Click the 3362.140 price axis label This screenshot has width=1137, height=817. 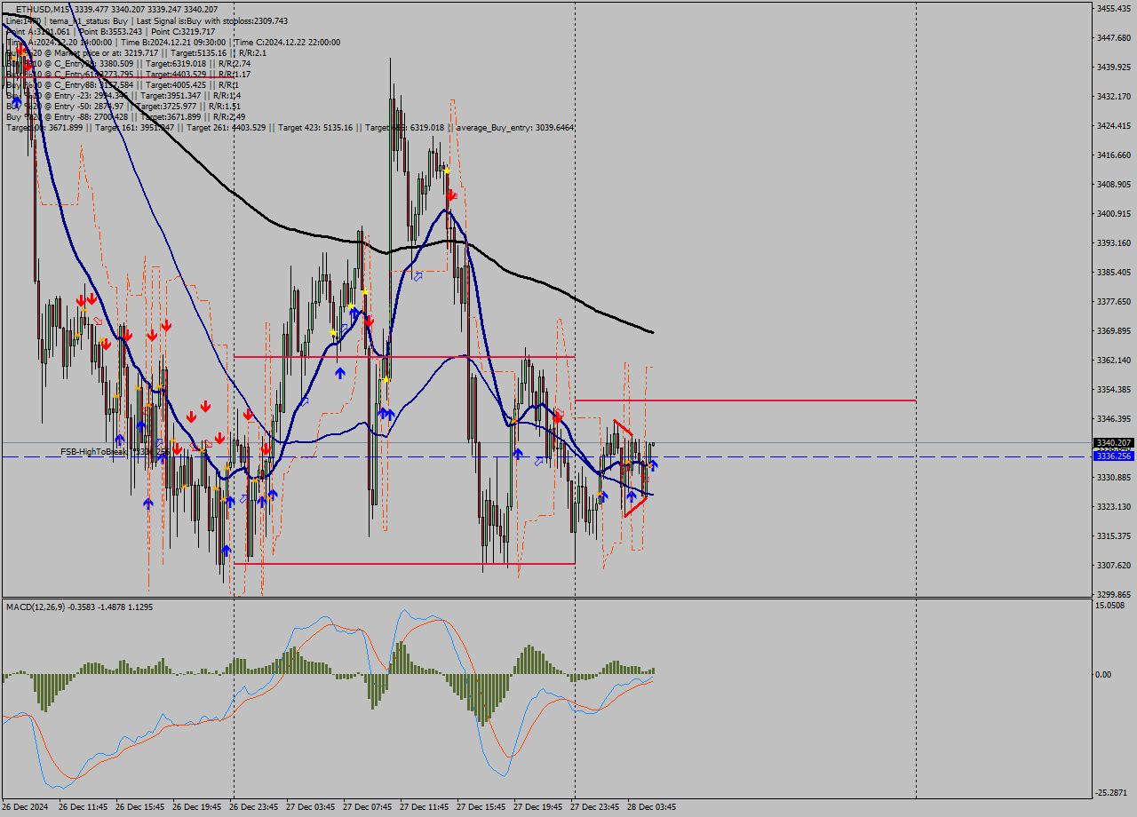tap(1114, 360)
